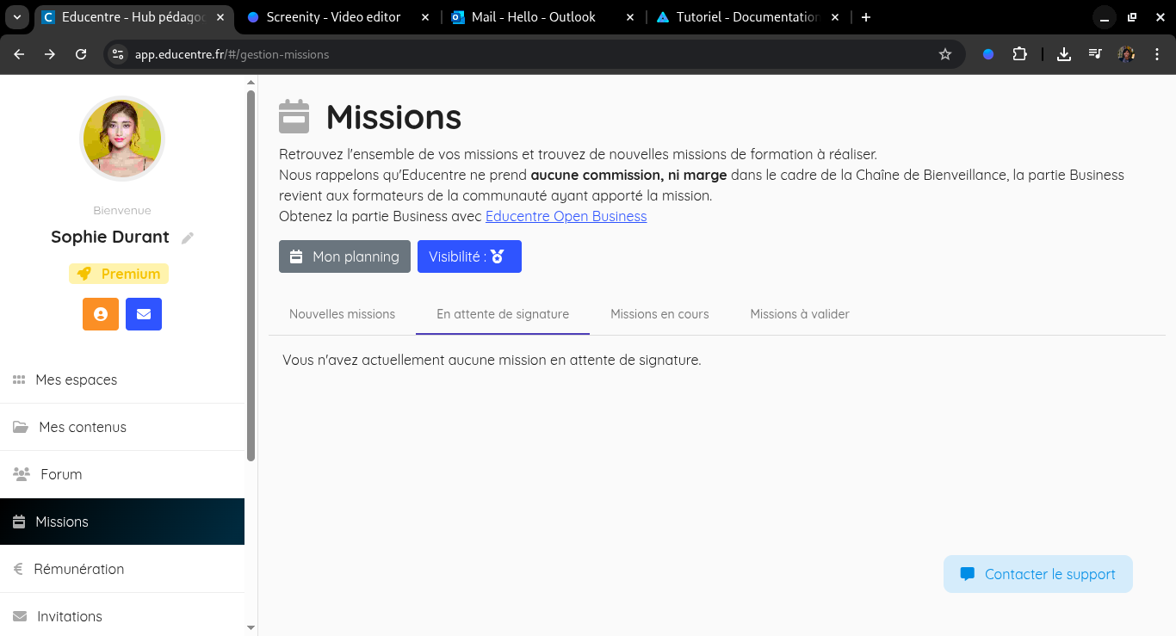Click the Visibilité button
The image size is (1176, 636).
click(469, 256)
